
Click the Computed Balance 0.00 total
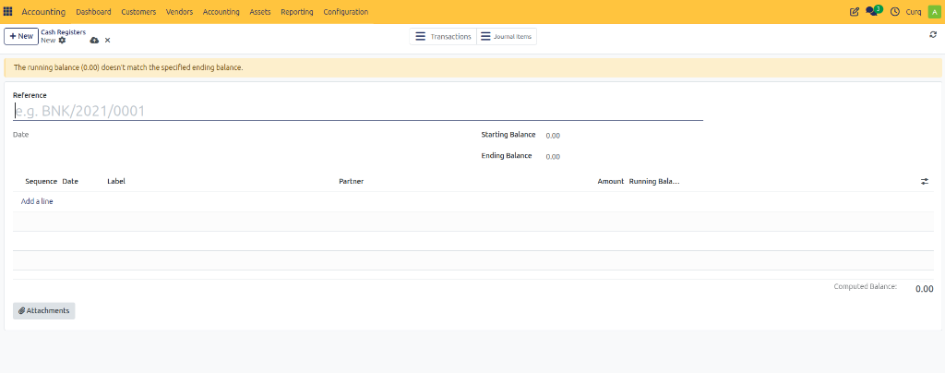pos(925,289)
